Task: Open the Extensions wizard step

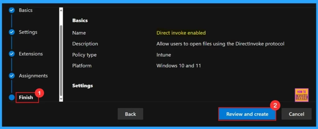Action: pyautogui.click(x=31, y=54)
